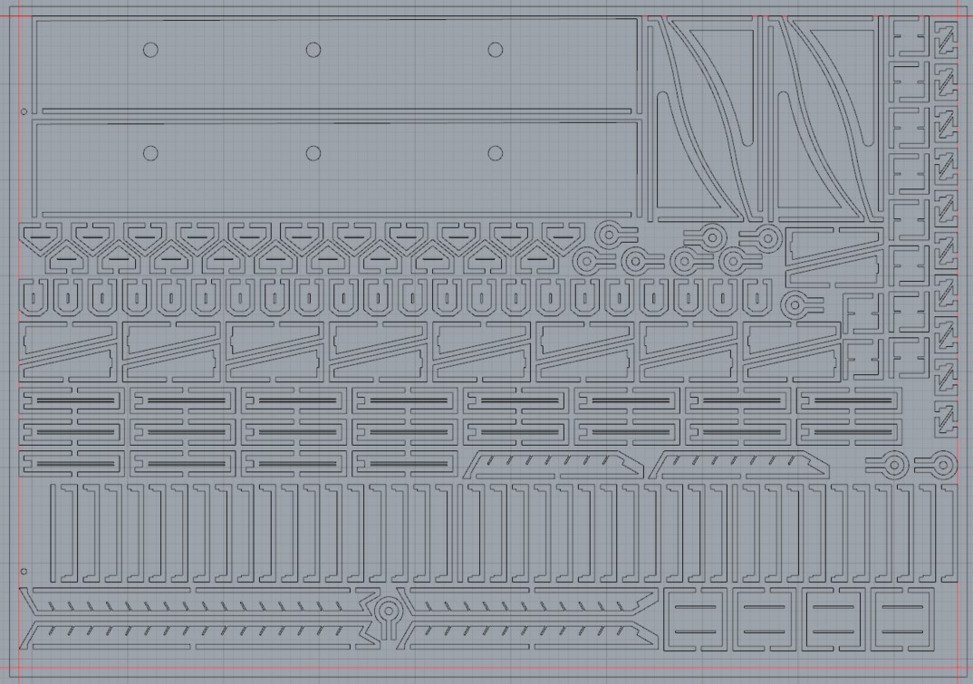973x684 pixels.
Task: Pick the right hole in the upper long panel
Action: coord(495,49)
